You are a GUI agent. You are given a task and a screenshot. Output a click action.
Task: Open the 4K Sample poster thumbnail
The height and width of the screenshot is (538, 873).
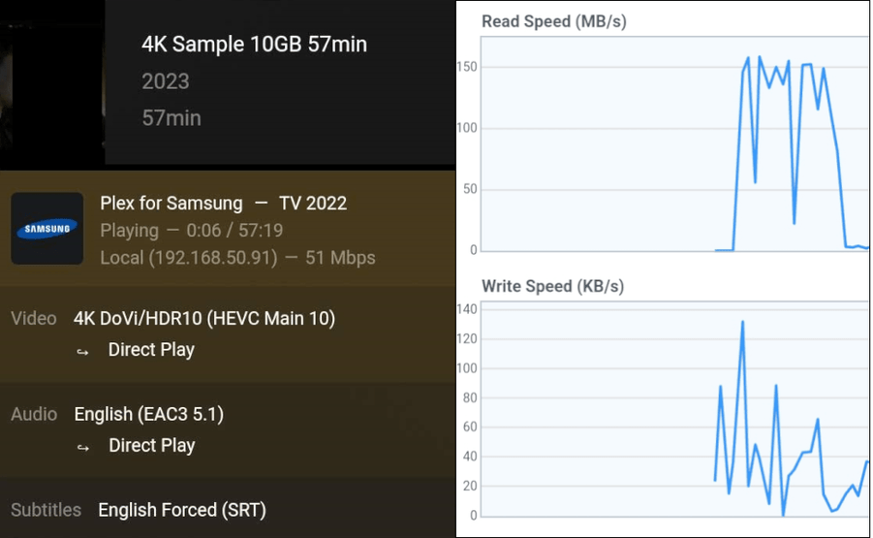click(x=51, y=78)
